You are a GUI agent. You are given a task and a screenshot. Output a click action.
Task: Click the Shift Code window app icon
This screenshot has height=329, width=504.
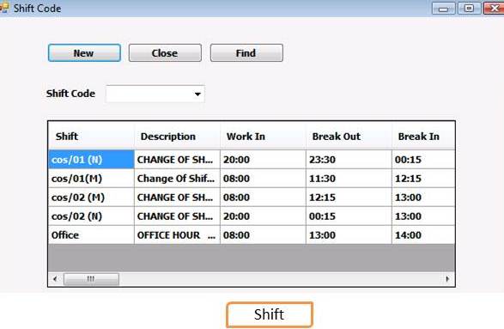click(x=3, y=8)
